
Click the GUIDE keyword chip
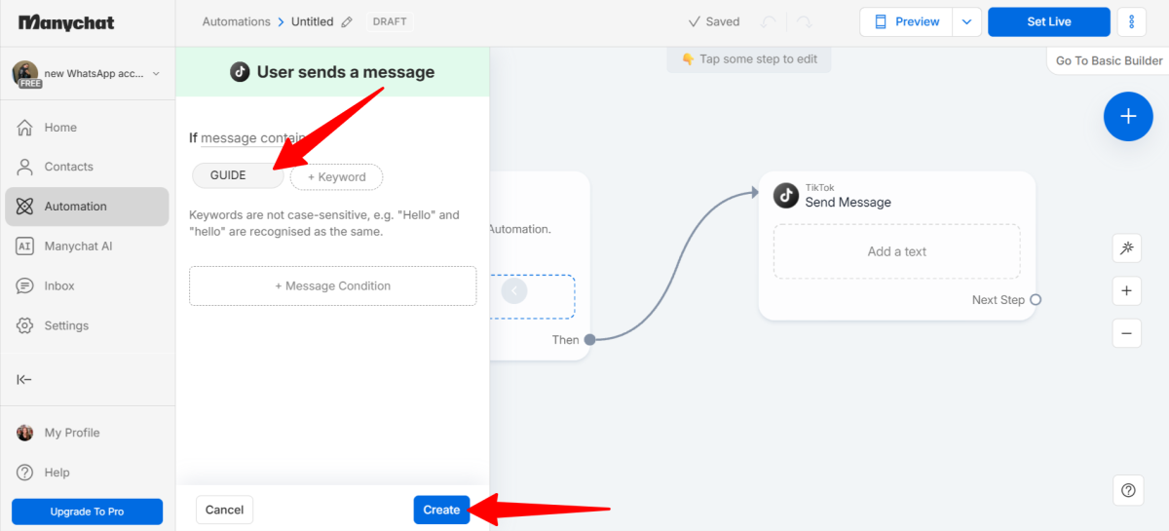pyautogui.click(x=238, y=176)
